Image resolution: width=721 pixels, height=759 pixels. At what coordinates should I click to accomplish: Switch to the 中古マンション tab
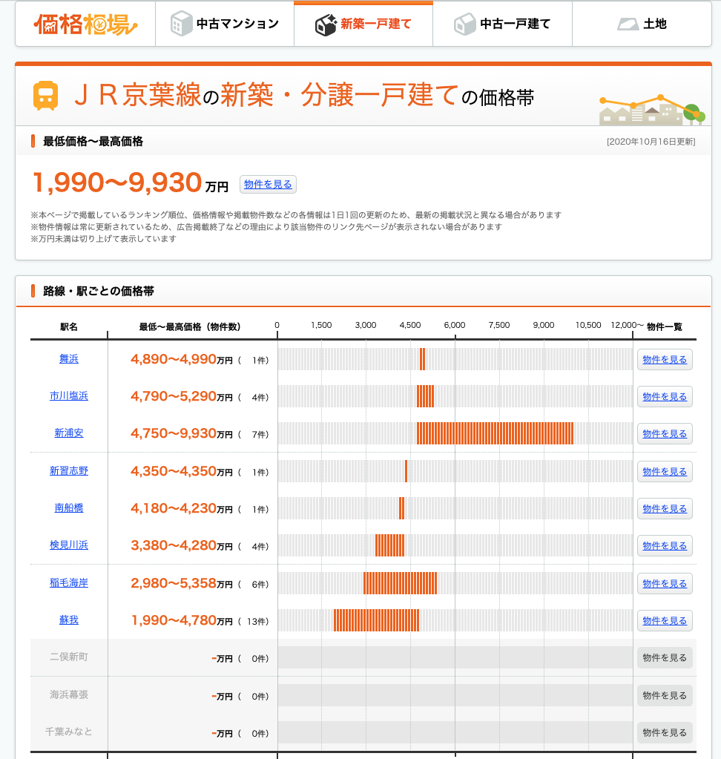[x=225, y=24]
